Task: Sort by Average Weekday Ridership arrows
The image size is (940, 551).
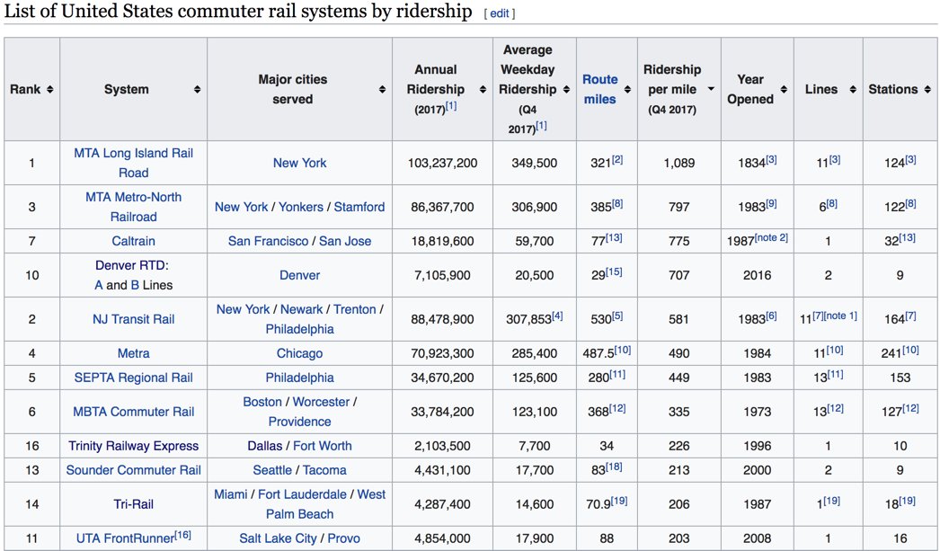Action: click(566, 89)
